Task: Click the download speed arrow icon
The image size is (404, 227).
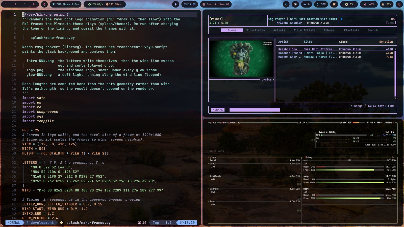Action: pos(89,4)
